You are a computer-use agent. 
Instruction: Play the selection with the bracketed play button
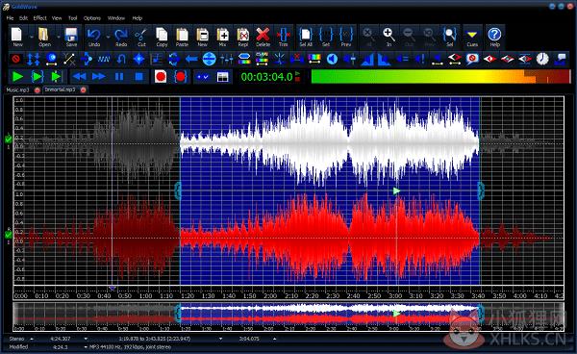click(37, 77)
